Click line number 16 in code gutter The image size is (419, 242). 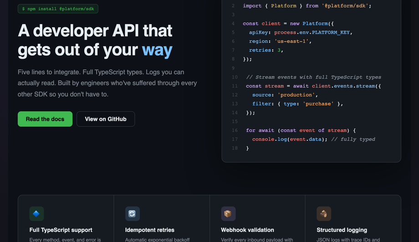[x=235, y=130]
